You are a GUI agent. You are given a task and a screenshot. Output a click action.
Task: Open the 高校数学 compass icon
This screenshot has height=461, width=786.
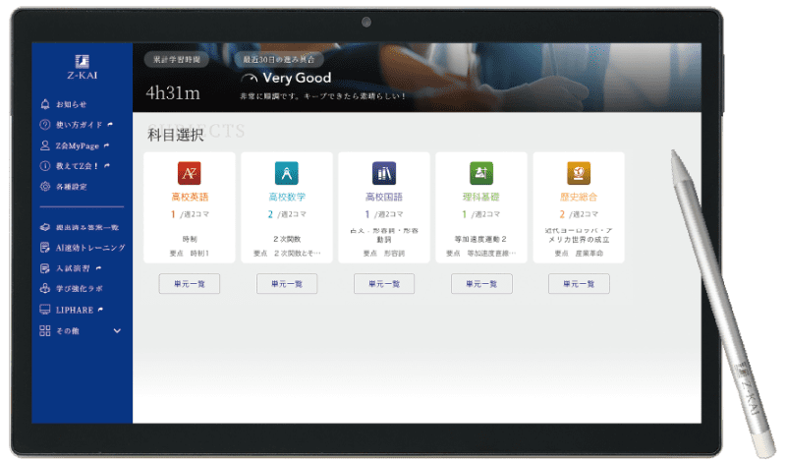click(286, 173)
